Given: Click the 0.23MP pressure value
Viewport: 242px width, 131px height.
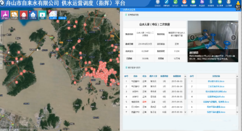Looking at the screenshot, I should [145, 51].
